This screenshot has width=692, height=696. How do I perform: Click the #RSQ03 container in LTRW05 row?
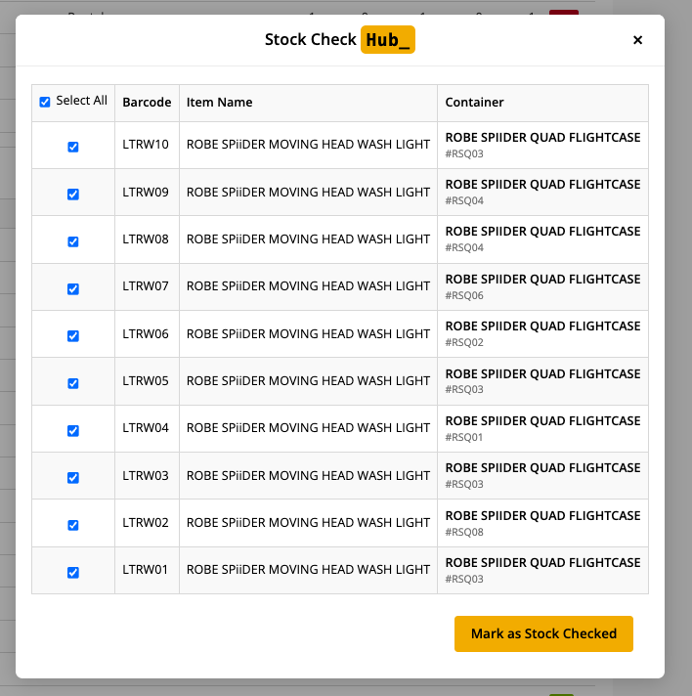pos(464,390)
